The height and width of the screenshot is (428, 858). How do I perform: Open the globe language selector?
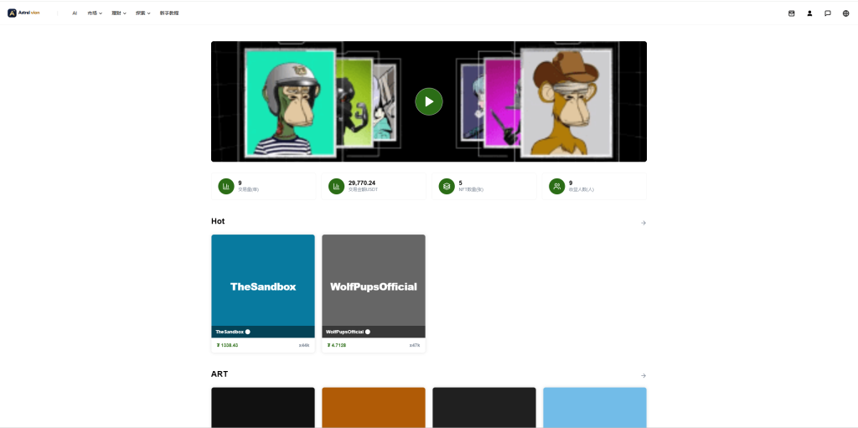845,13
